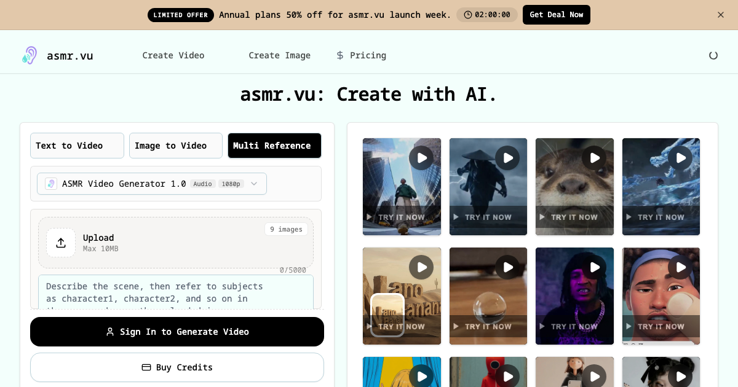Play the blonde comic-style video in bottom row
Image resolution: width=738 pixels, height=387 pixels.
click(422, 376)
